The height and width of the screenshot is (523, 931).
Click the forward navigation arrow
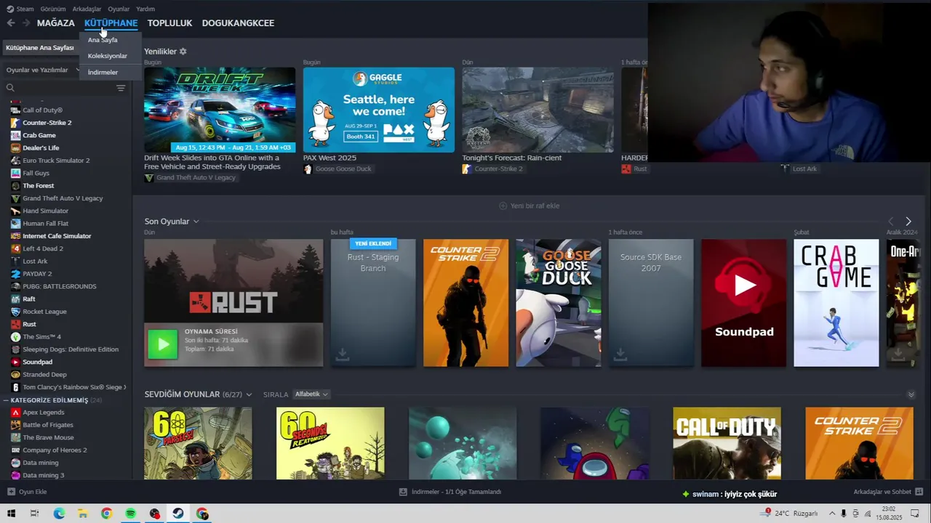pos(26,23)
